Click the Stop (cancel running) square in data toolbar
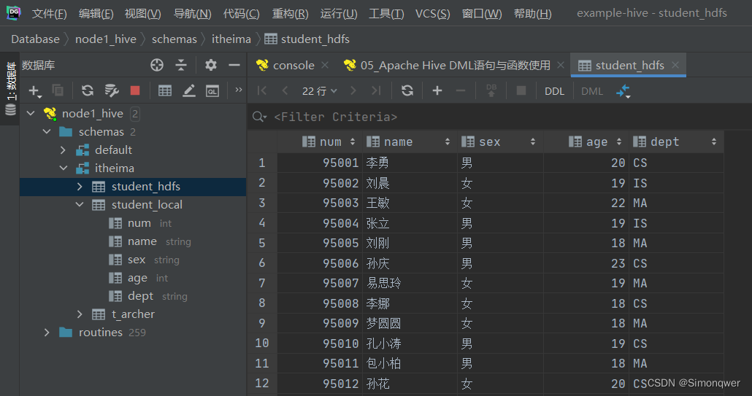 [x=521, y=90]
